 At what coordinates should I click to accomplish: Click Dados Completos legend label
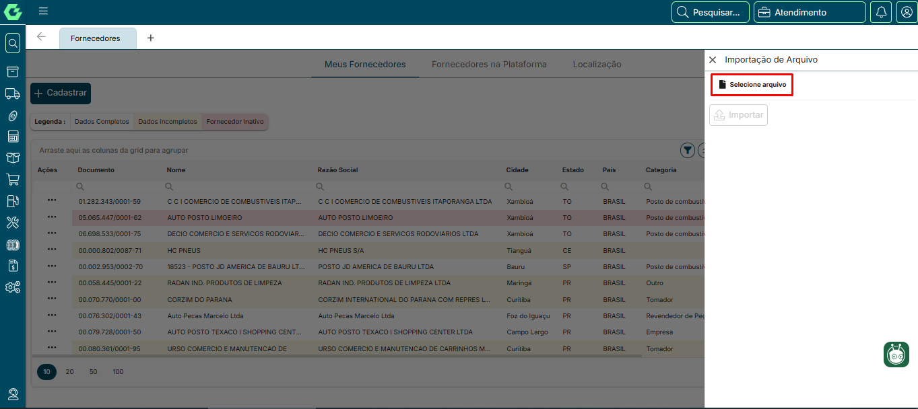click(x=102, y=122)
